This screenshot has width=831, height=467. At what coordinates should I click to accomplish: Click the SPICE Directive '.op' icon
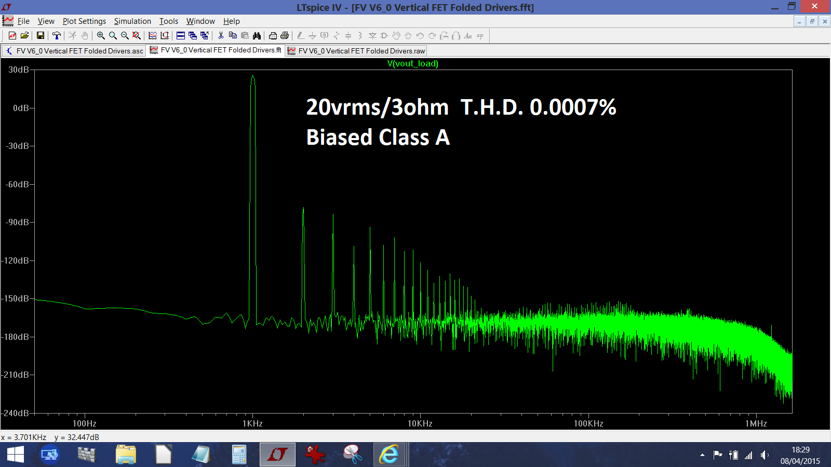[480, 35]
